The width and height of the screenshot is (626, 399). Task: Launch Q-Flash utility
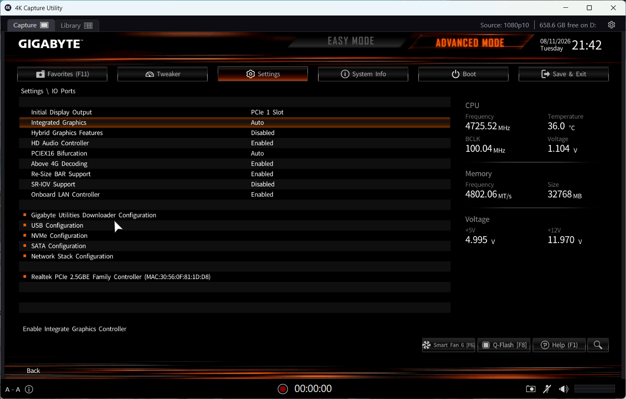tap(504, 345)
